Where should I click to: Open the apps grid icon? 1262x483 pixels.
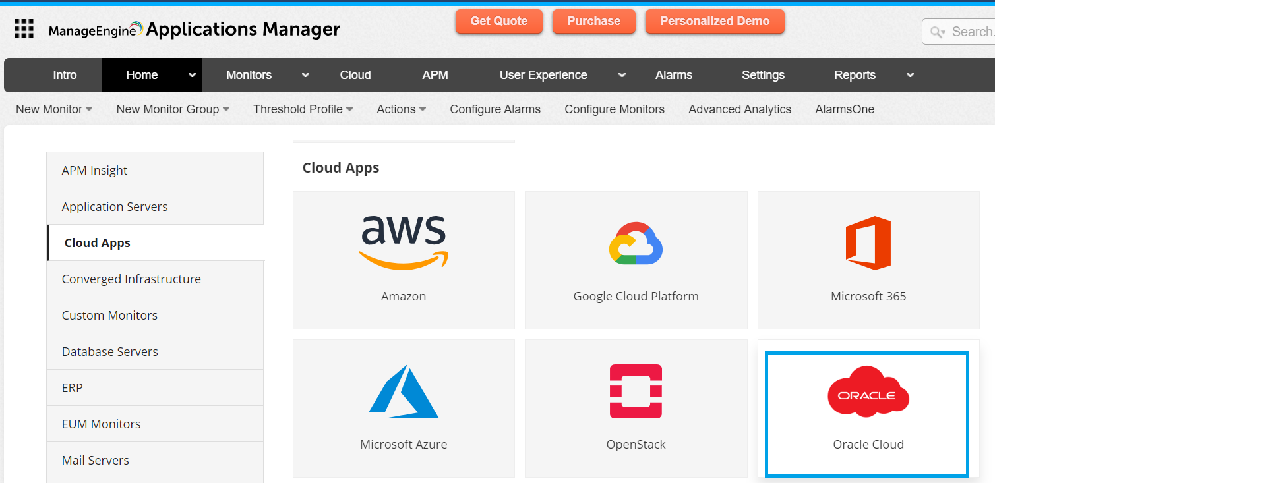[24, 29]
